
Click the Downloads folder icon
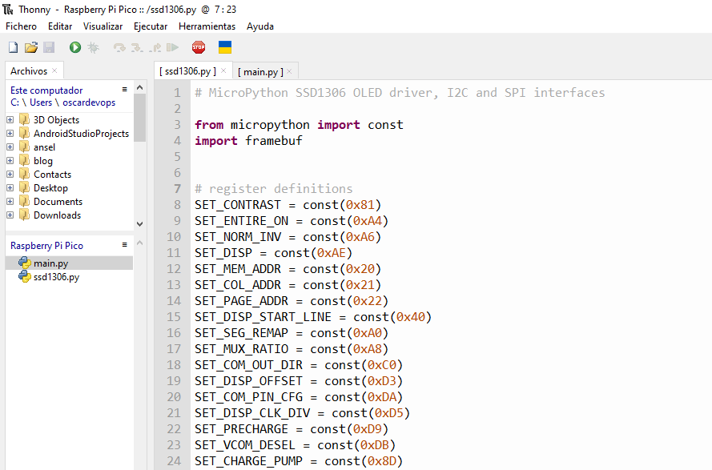coord(25,215)
